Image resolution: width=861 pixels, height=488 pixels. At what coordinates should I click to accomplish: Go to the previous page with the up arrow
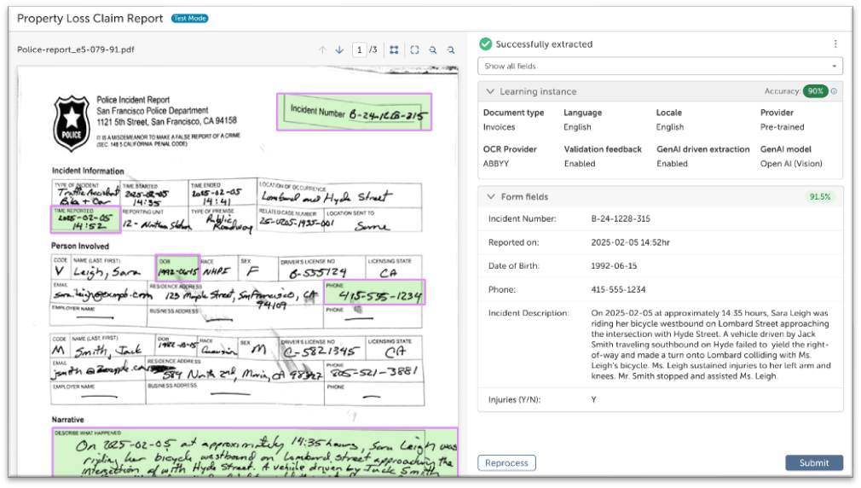323,50
